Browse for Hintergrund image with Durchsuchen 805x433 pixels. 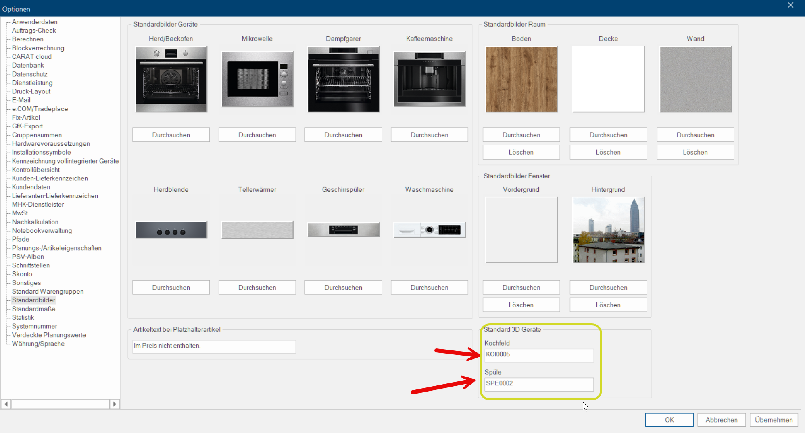click(x=608, y=288)
